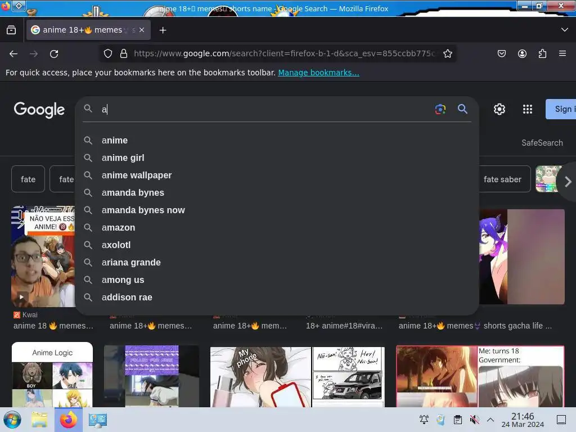Select the anime 18+ memes browser tab
Image resolution: width=576 pixels, height=432 pixels.
pos(88,30)
